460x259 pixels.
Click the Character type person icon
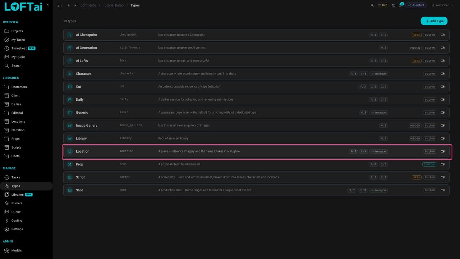pyautogui.click(x=70, y=74)
